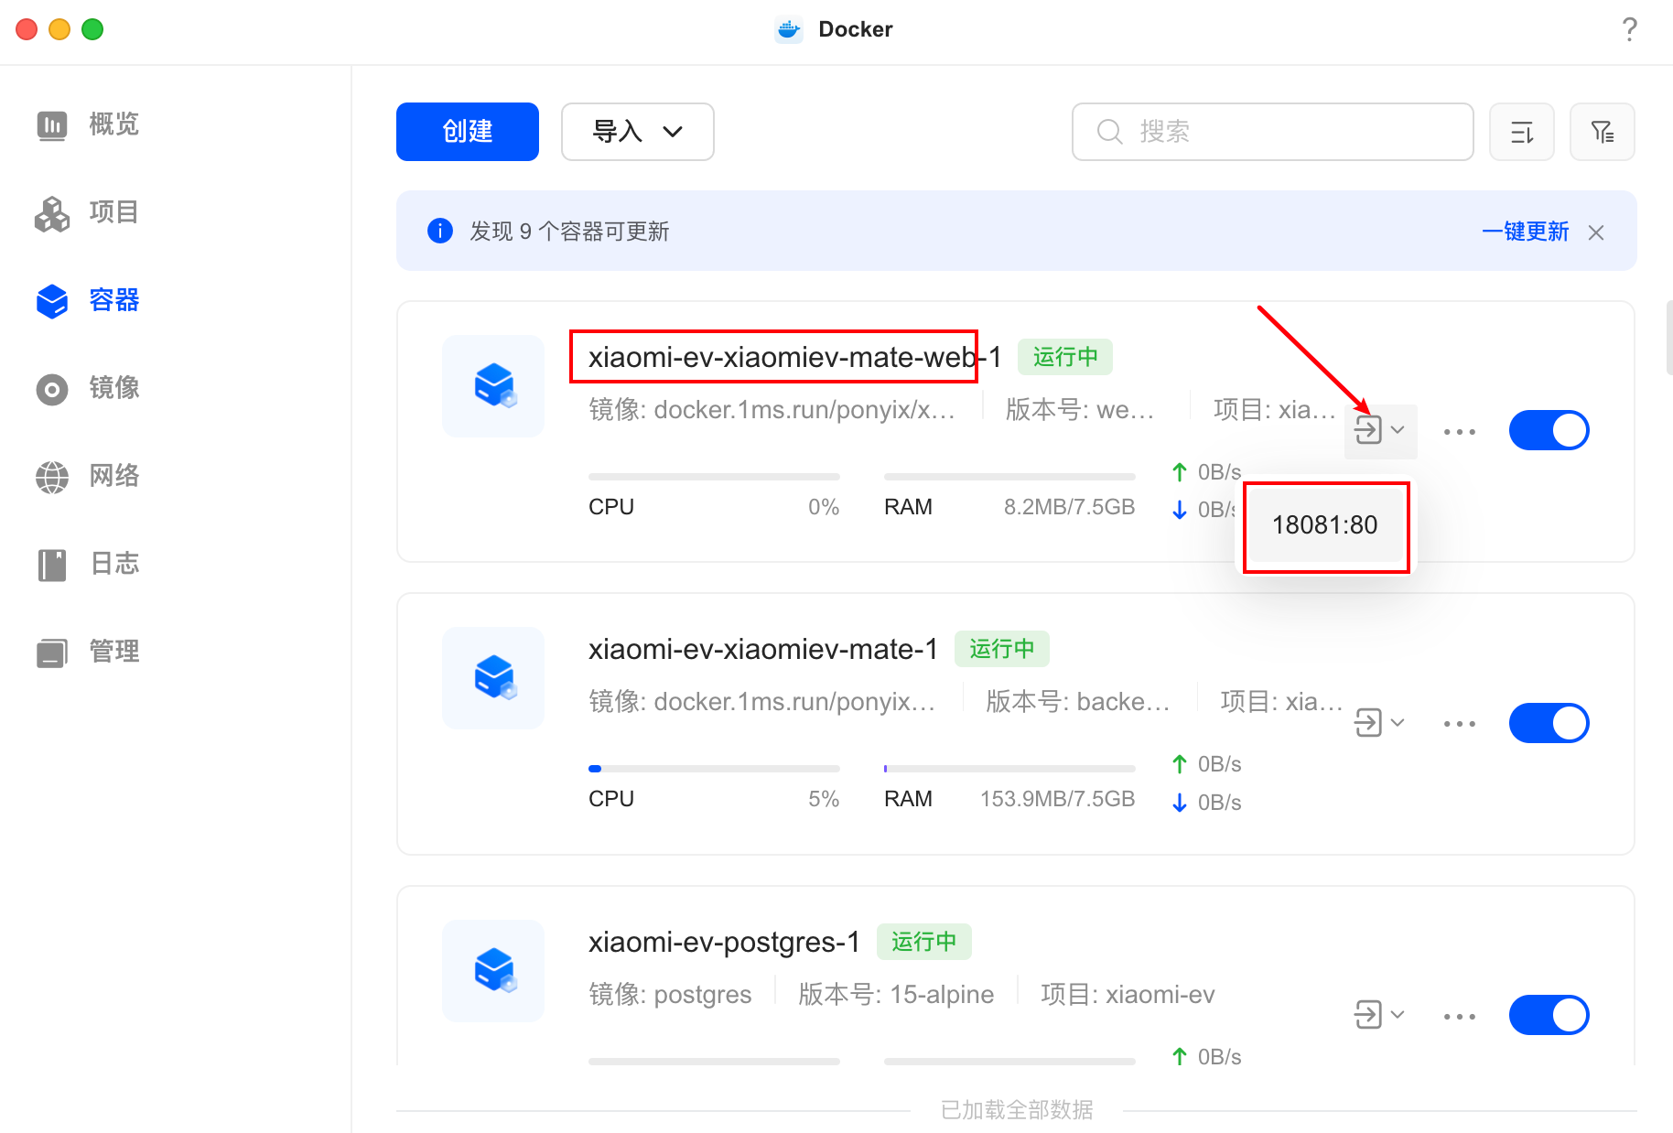Click the Docker whale icon in title bar

pos(788,29)
